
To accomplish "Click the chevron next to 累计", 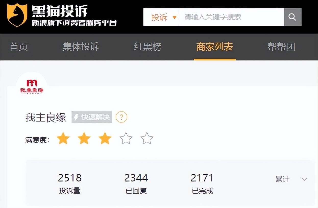I will pyautogui.click(x=304, y=179).
